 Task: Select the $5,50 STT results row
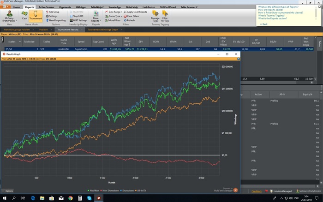pyautogui.click(x=159, y=49)
